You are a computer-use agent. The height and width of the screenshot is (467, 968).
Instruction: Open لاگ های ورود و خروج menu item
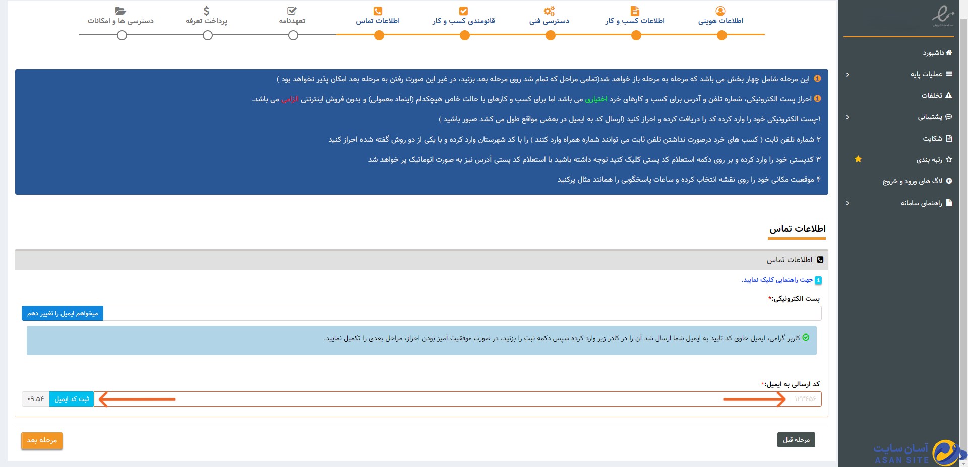coord(913,181)
